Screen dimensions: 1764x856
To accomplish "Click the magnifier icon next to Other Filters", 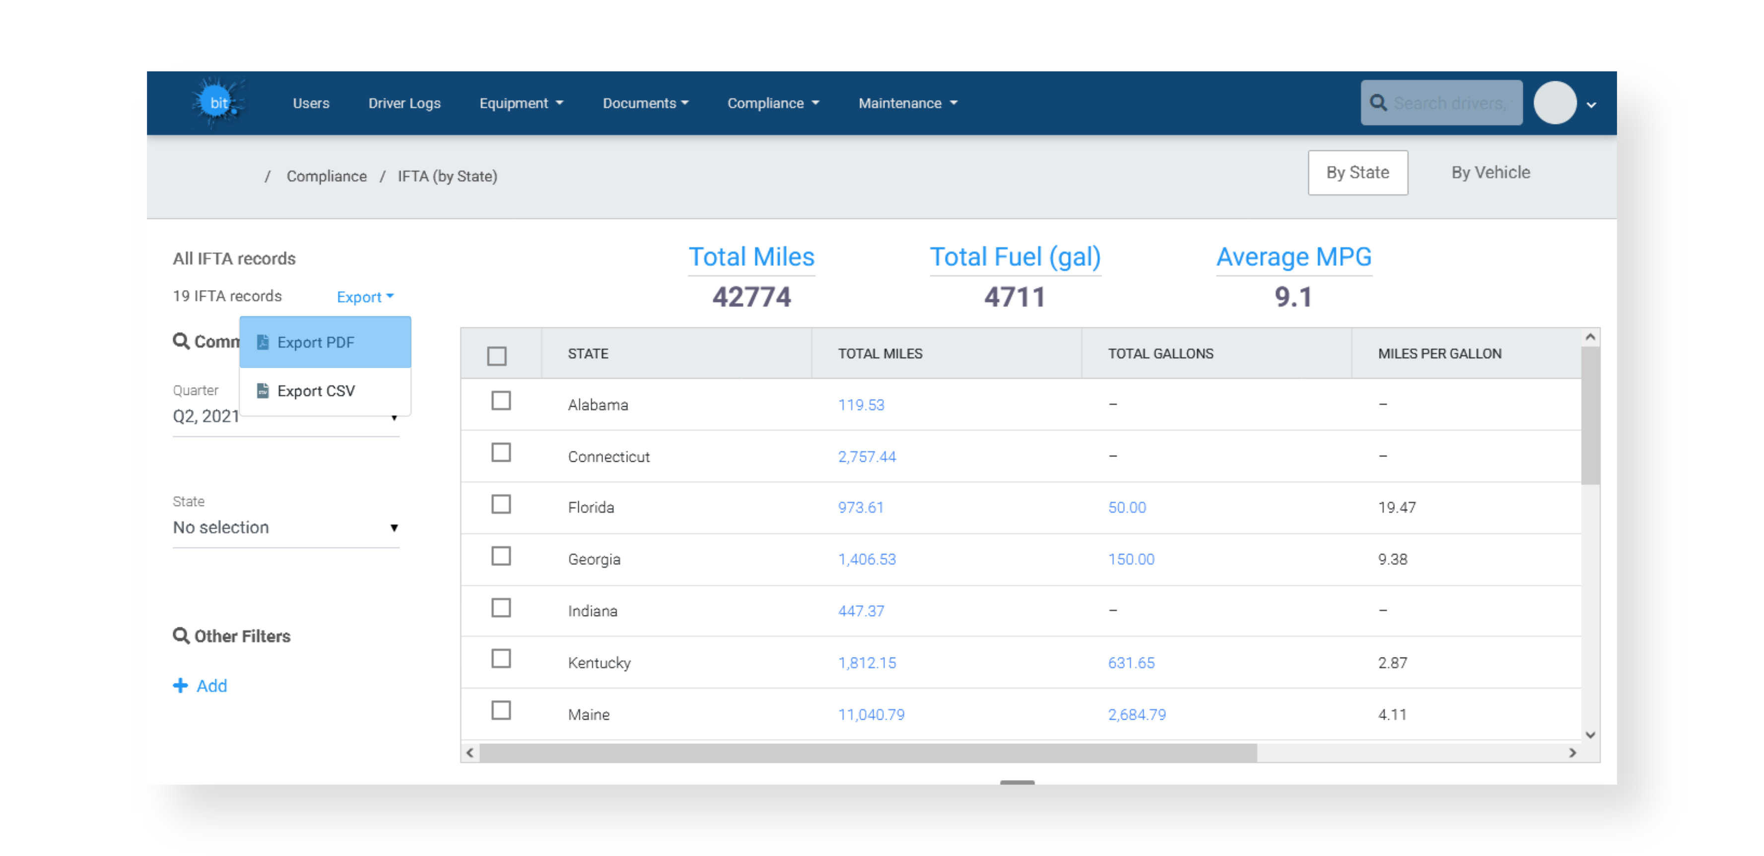I will tap(181, 636).
